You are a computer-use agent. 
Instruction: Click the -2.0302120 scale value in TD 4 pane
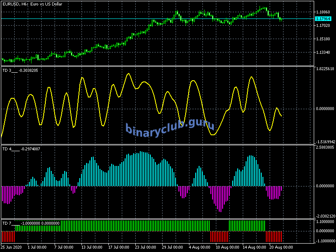pyautogui.click(x=325, y=216)
